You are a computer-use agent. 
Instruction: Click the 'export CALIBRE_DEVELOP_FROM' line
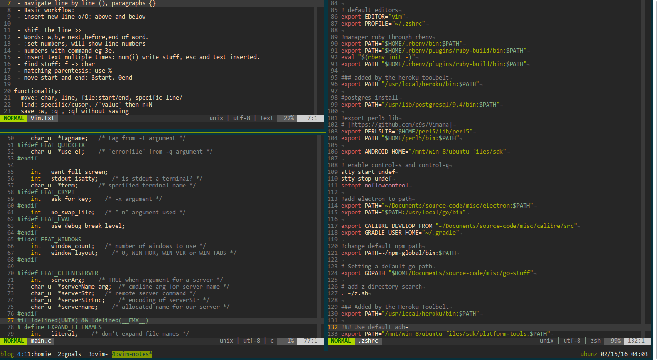459,226
